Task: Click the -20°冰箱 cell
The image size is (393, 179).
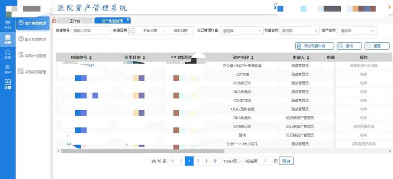Action: [x=242, y=75]
